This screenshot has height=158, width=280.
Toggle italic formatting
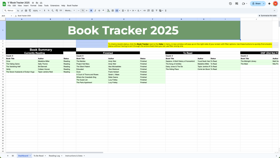(x=95, y=11)
